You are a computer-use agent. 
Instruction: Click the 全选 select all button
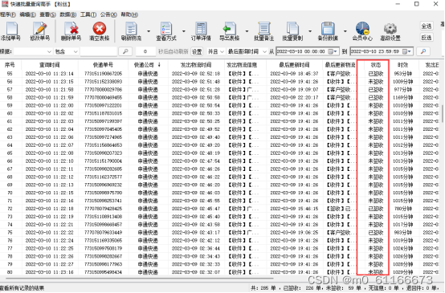click(x=427, y=26)
